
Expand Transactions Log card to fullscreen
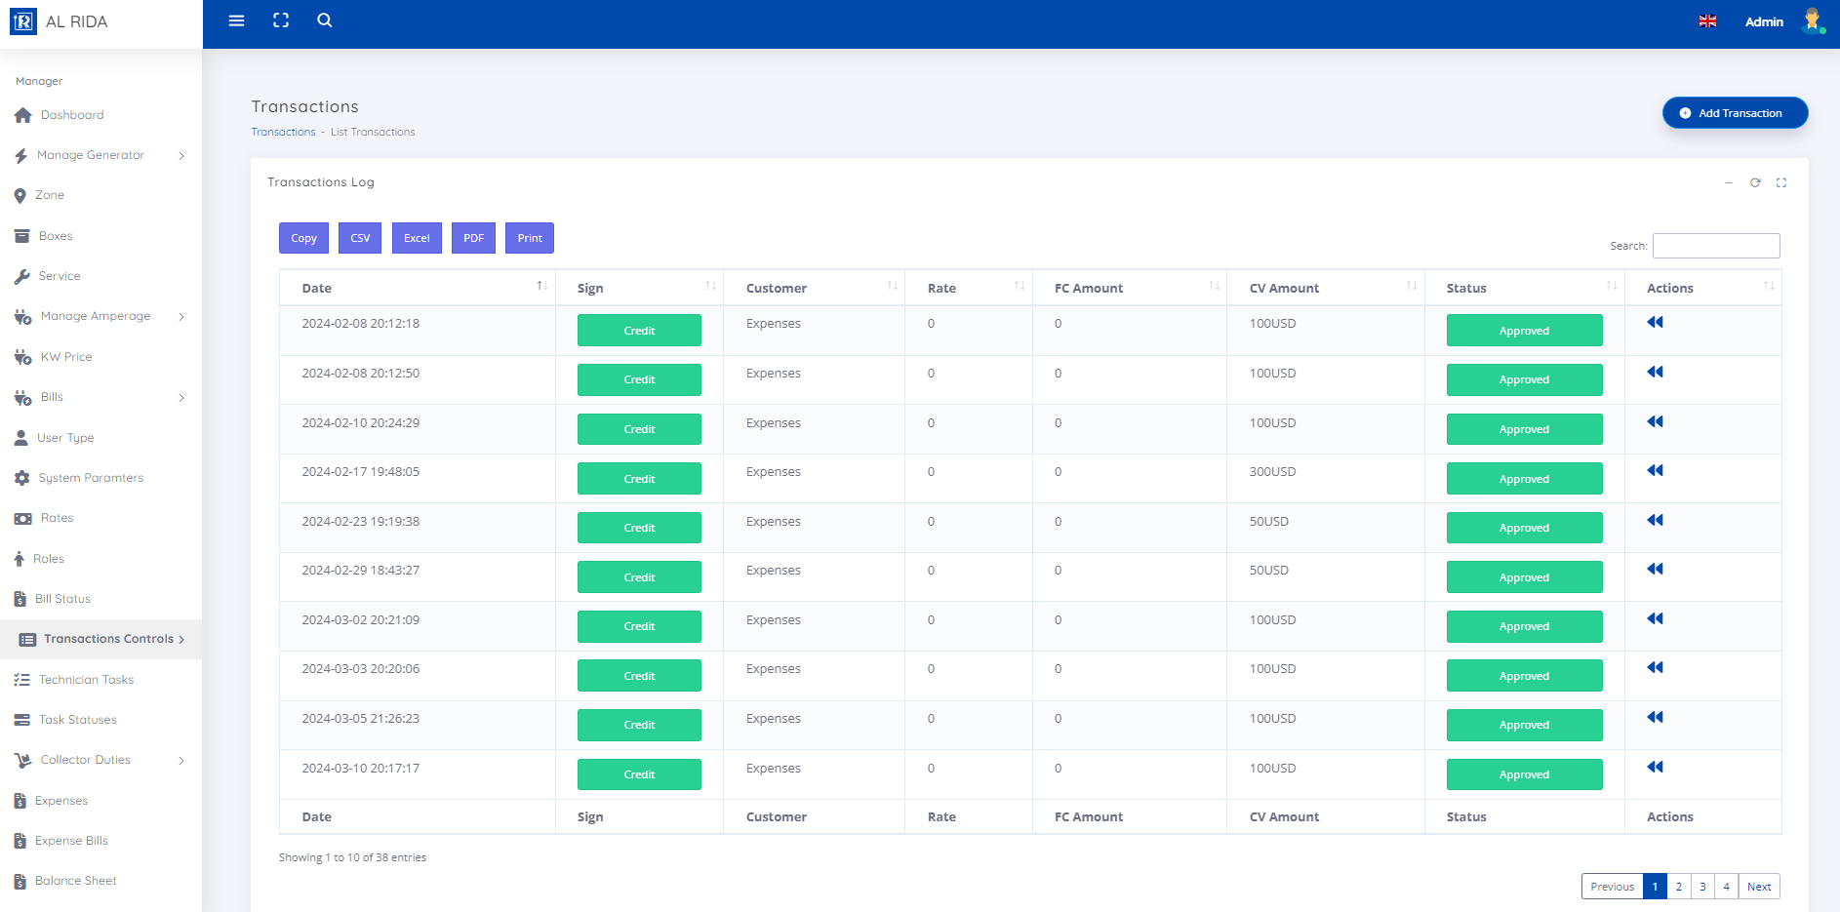click(x=1781, y=182)
